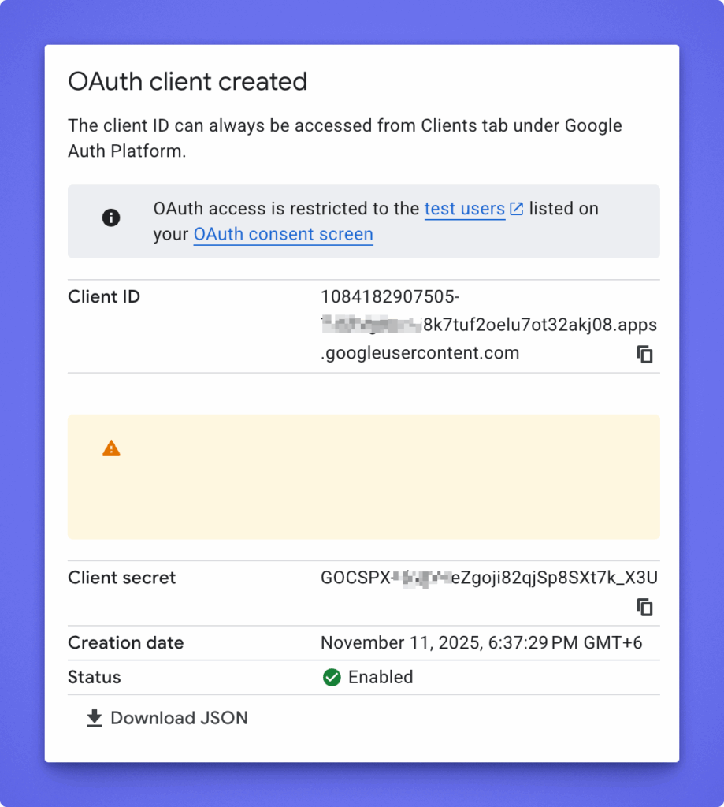Click the Client ID row label
This screenshot has width=724, height=807.
(104, 297)
